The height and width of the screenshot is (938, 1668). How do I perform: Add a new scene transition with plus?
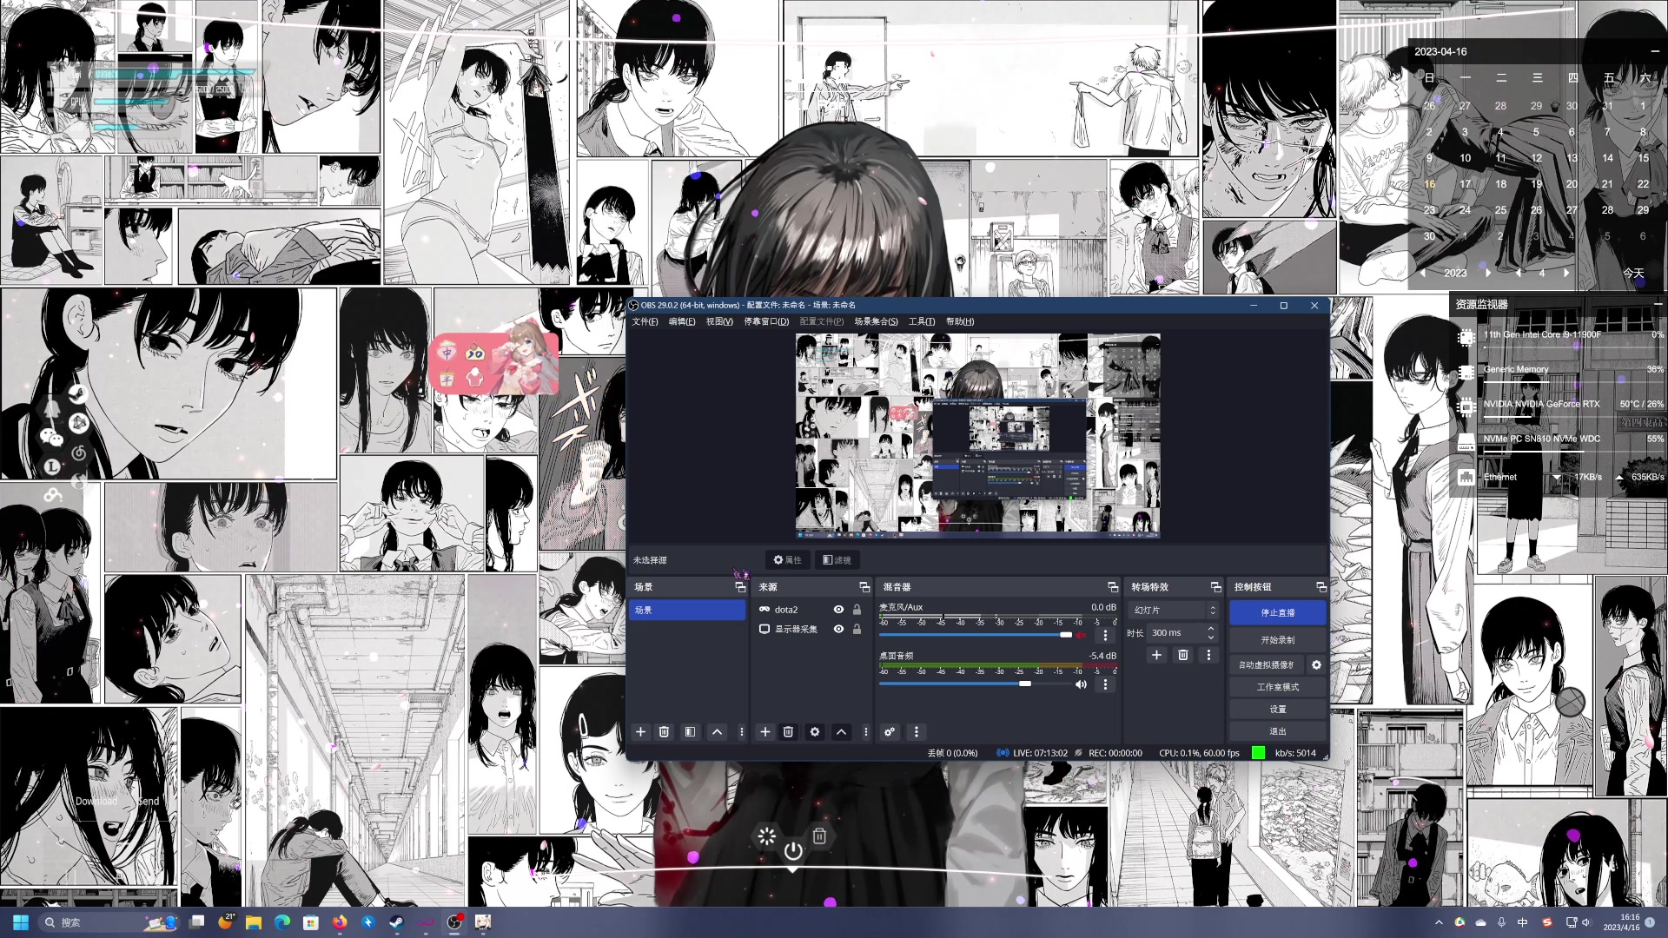(1156, 655)
